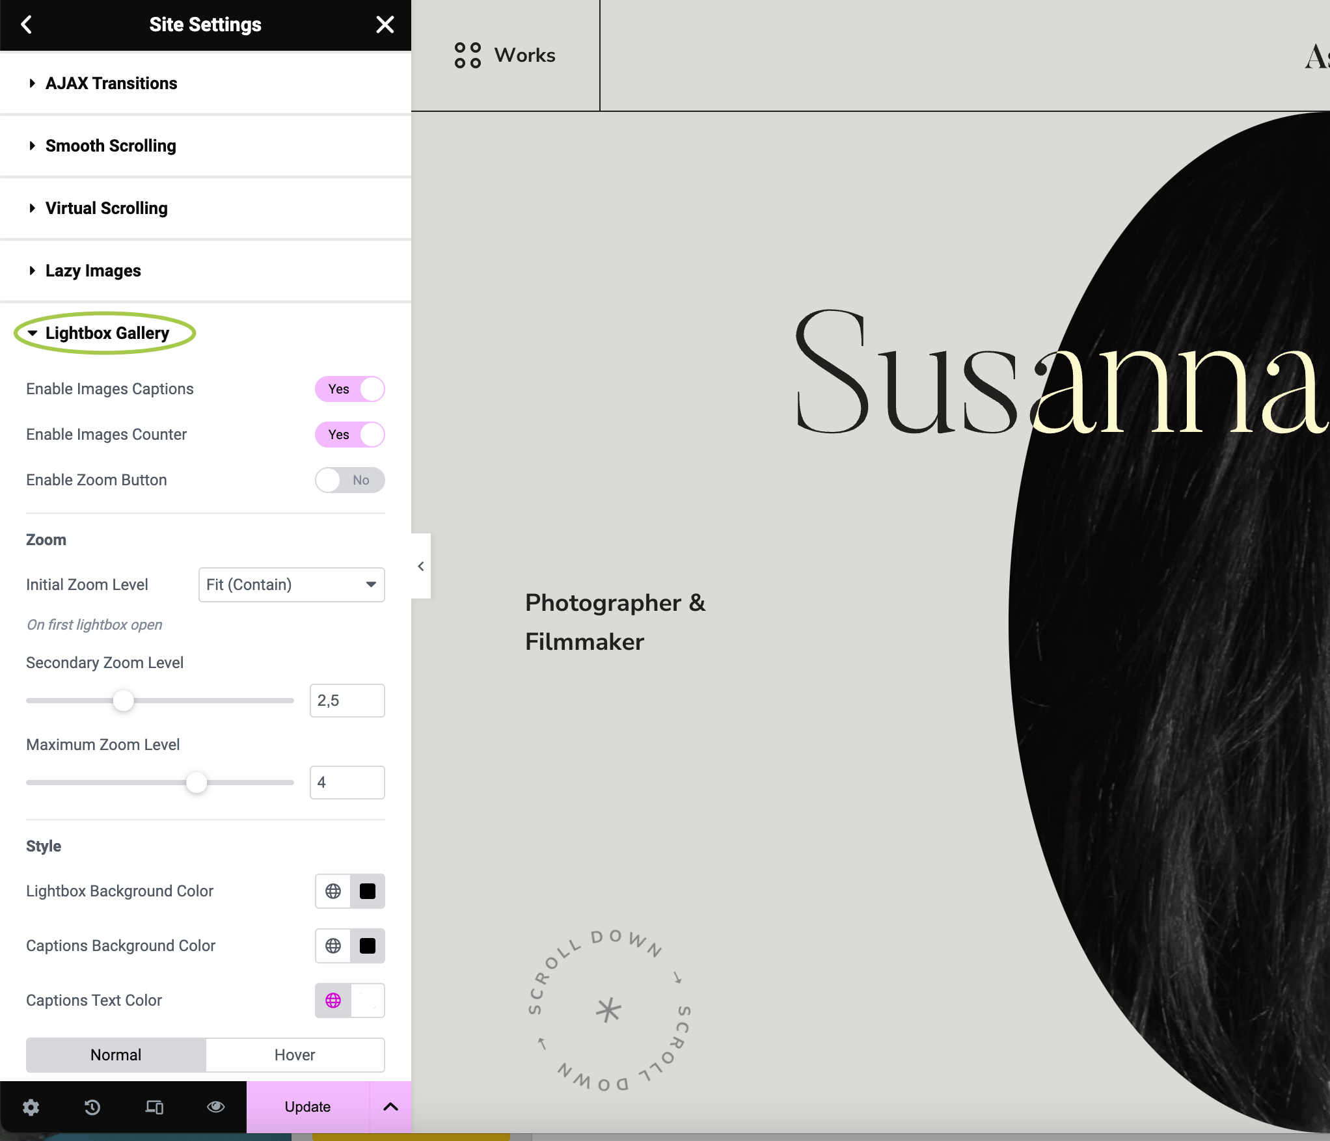The width and height of the screenshot is (1330, 1141).
Task: Click the back arrow in Site Settings header
Action: tap(27, 25)
